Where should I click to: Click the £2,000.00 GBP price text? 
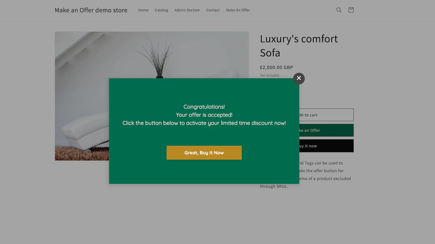(276, 67)
